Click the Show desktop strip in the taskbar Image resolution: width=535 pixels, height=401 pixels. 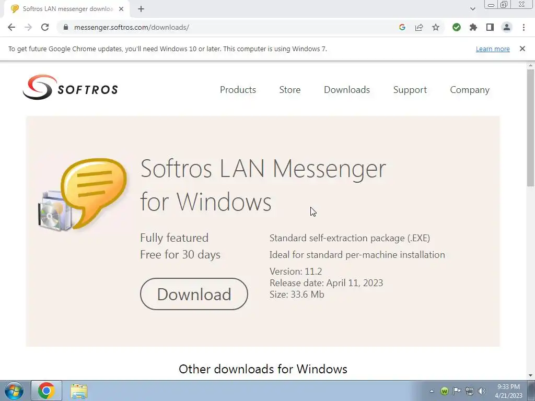tap(531, 391)
